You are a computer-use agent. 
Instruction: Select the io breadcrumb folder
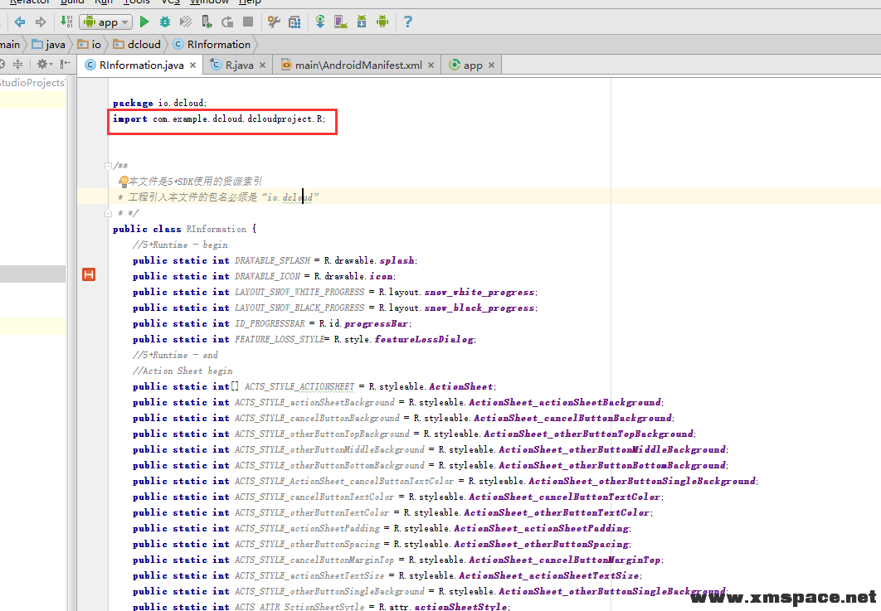tap(90, 45)
